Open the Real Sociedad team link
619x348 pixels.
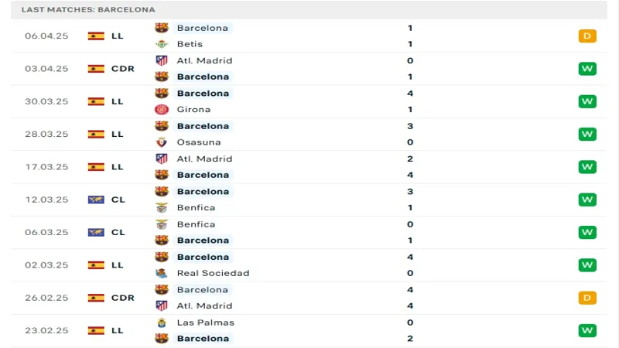pos(214,273)
